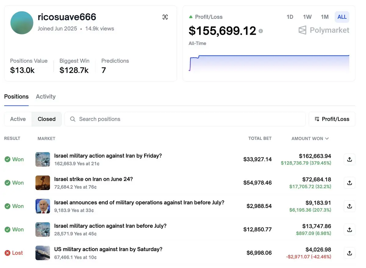Share the end of military operations position
366x268 pixels.
[350, 206]
